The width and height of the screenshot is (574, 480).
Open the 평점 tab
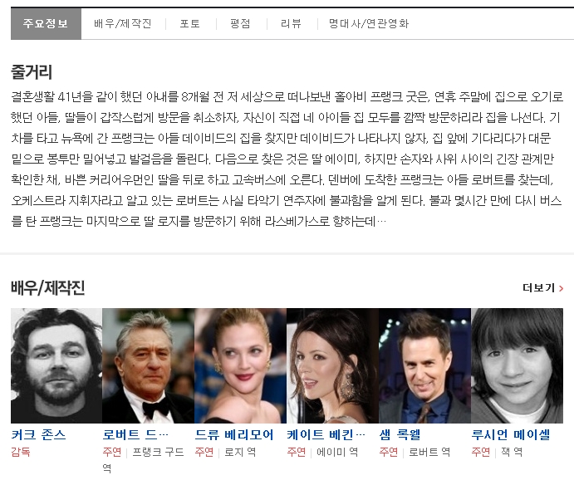(240, 24)
